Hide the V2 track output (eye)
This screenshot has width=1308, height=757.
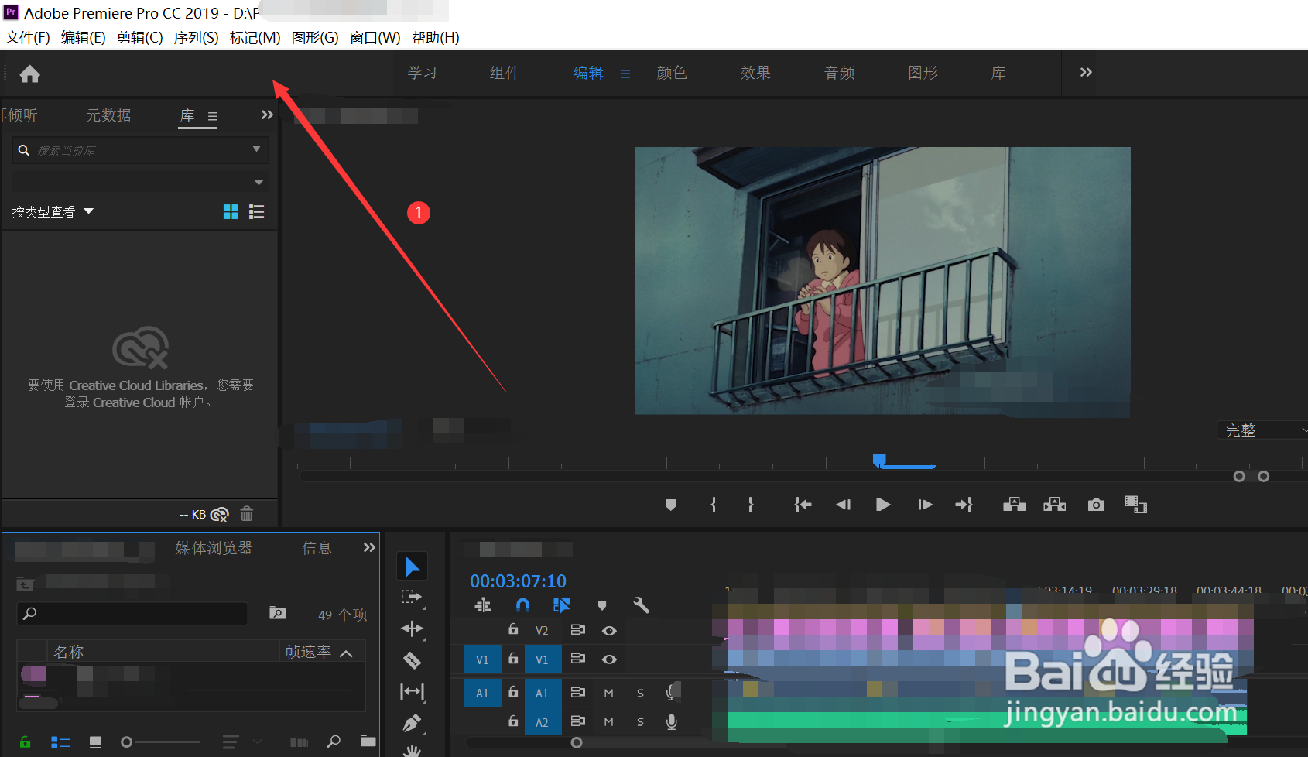609,631
